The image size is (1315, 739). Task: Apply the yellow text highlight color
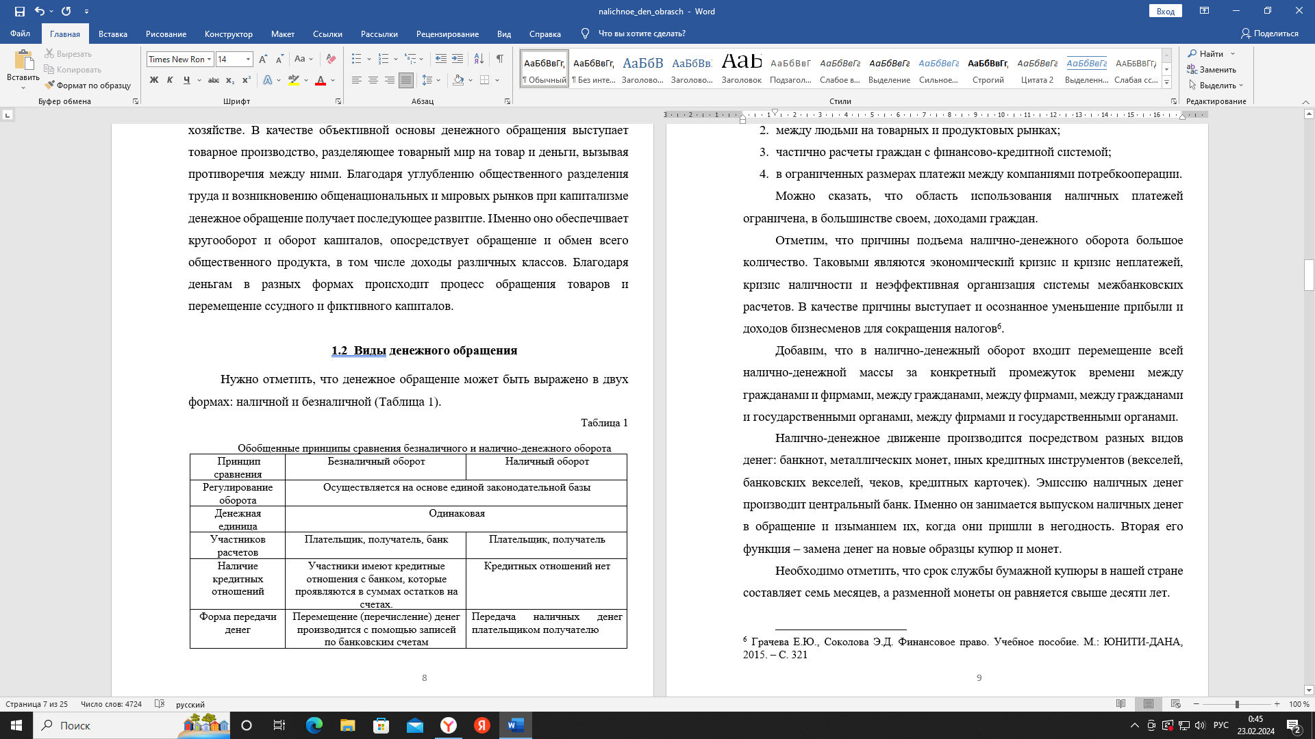coord(294,80)
